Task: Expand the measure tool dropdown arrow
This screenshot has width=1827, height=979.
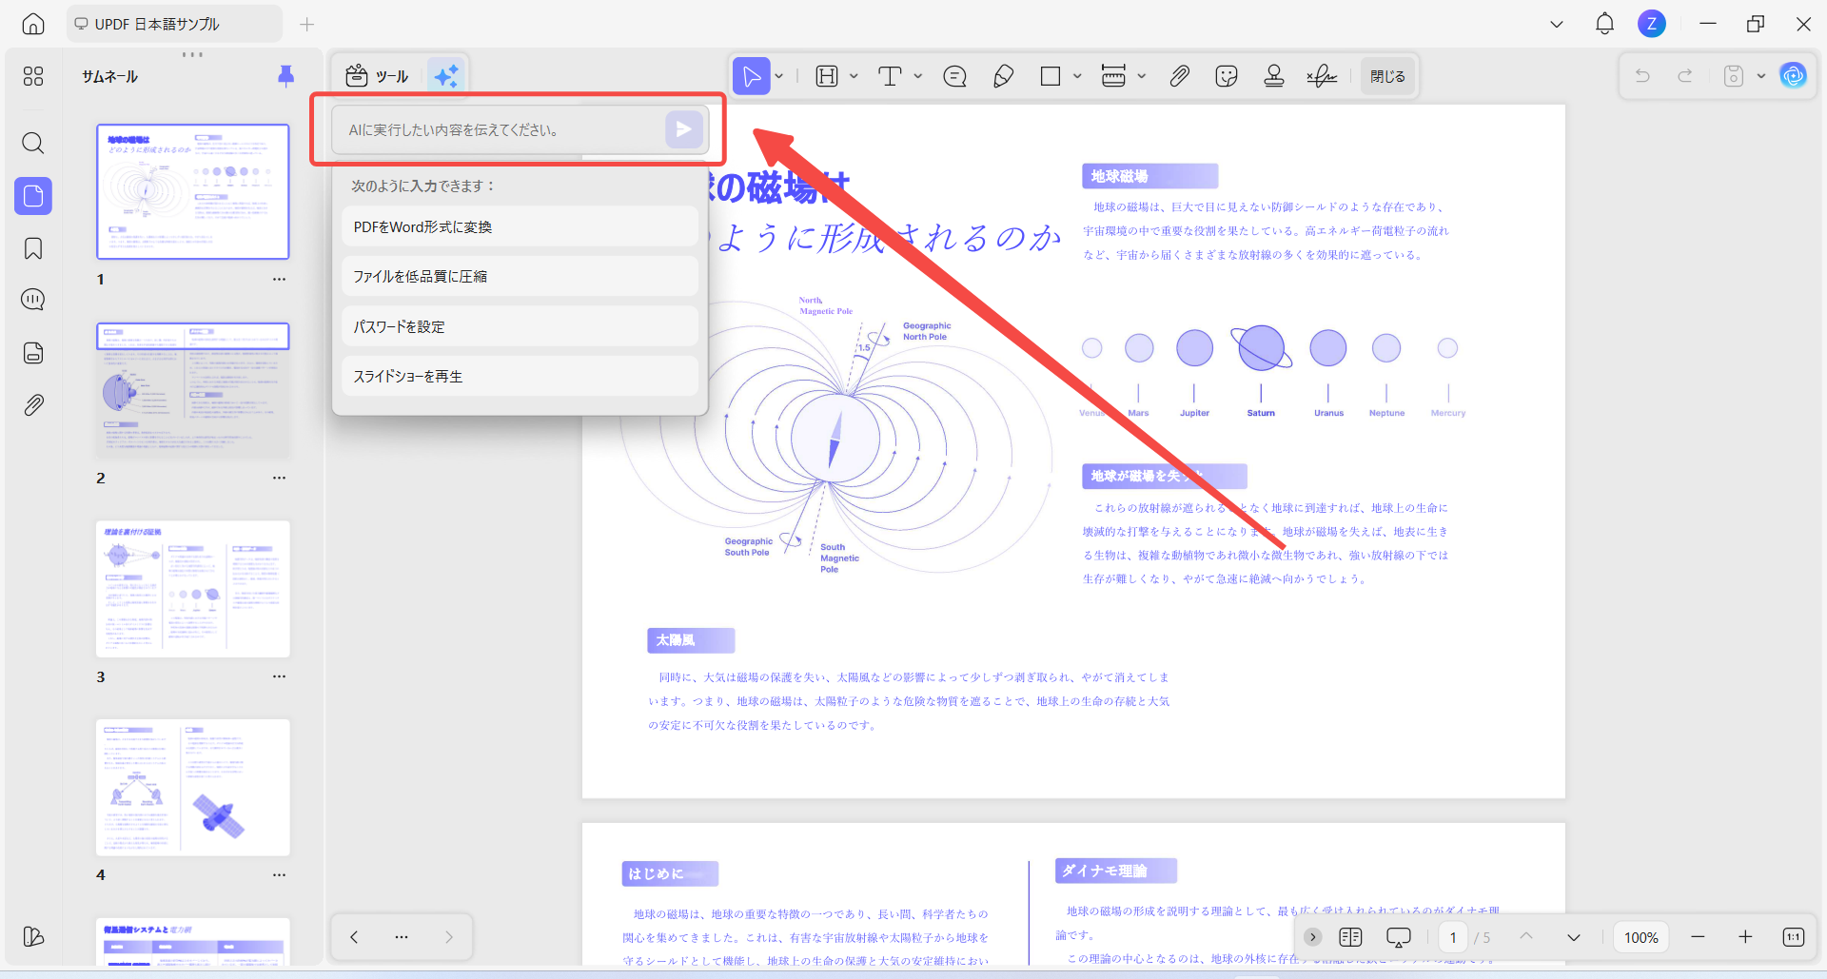Action: (1142, 76)
